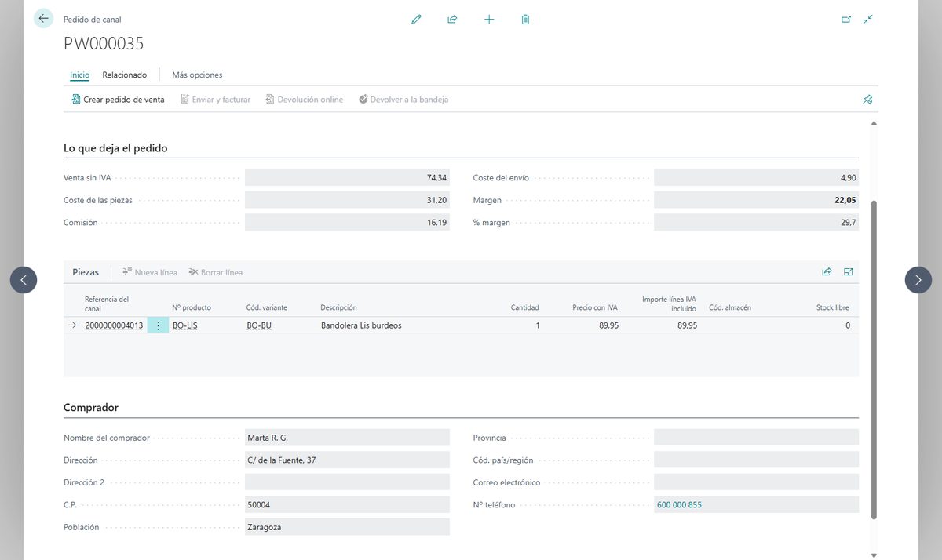The image size is (942, 560).
Task: Open the share icon in the header
Action: (x=452, y=20)
